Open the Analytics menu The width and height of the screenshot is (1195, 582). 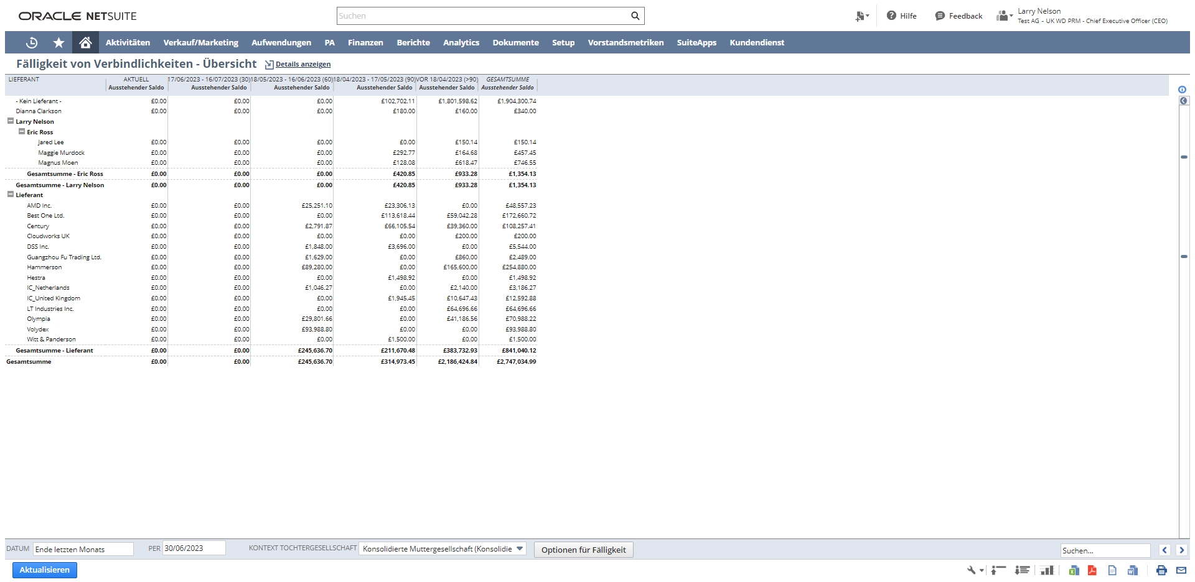click(x=461, y=42)
